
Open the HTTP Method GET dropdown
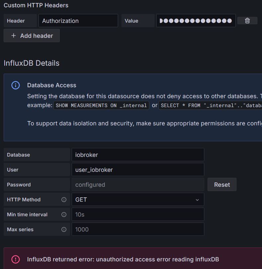coord(137,200)
